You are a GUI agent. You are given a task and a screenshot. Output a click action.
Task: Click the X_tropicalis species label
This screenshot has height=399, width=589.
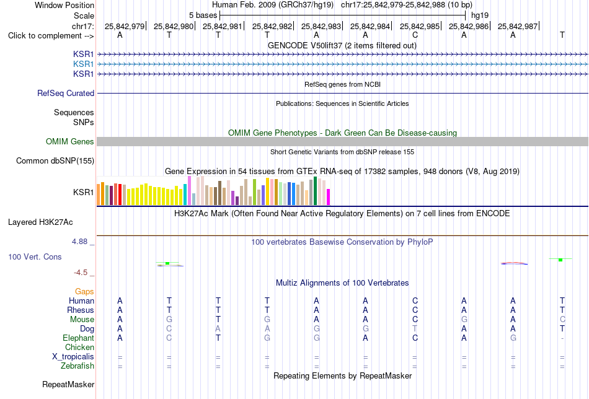(x=73, y=357)
